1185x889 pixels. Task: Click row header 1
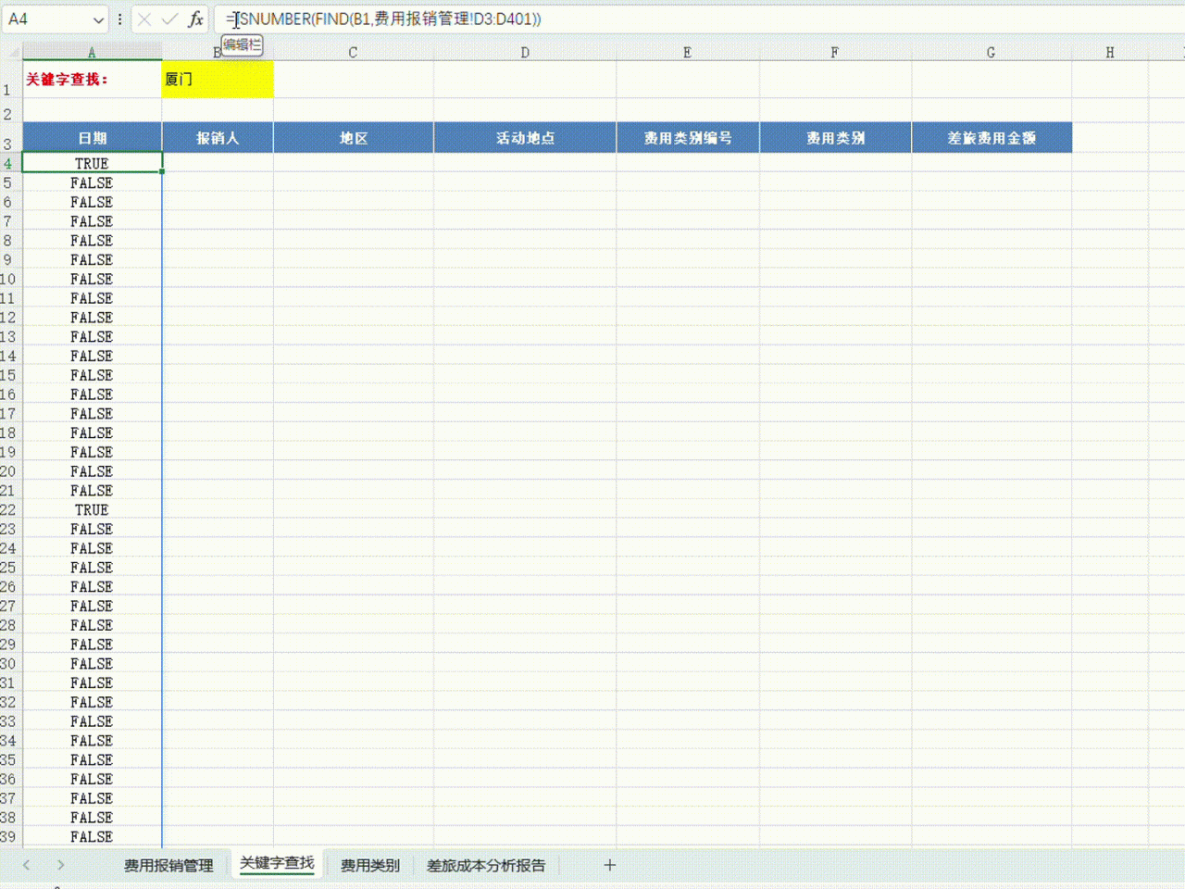10,80
